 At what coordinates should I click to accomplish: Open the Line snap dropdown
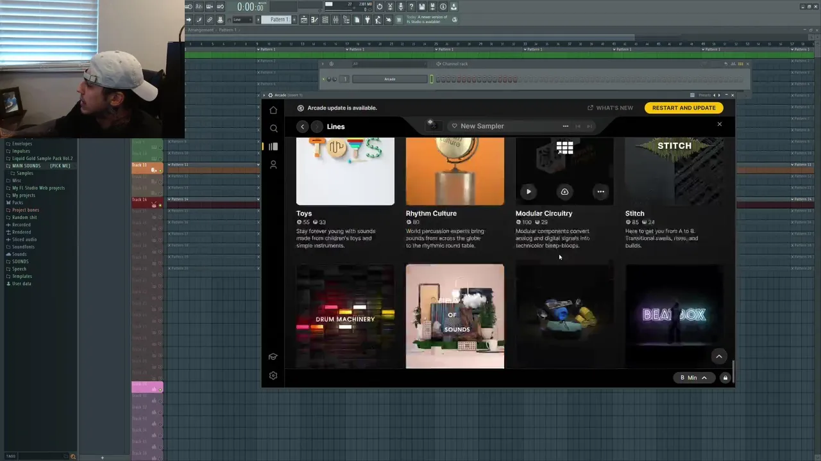pyautogui.click(x=243, y=20)
